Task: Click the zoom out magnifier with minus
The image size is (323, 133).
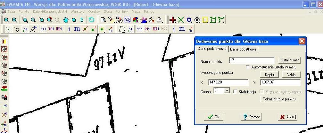Action: pyautogui.click(x=7, y=20)
